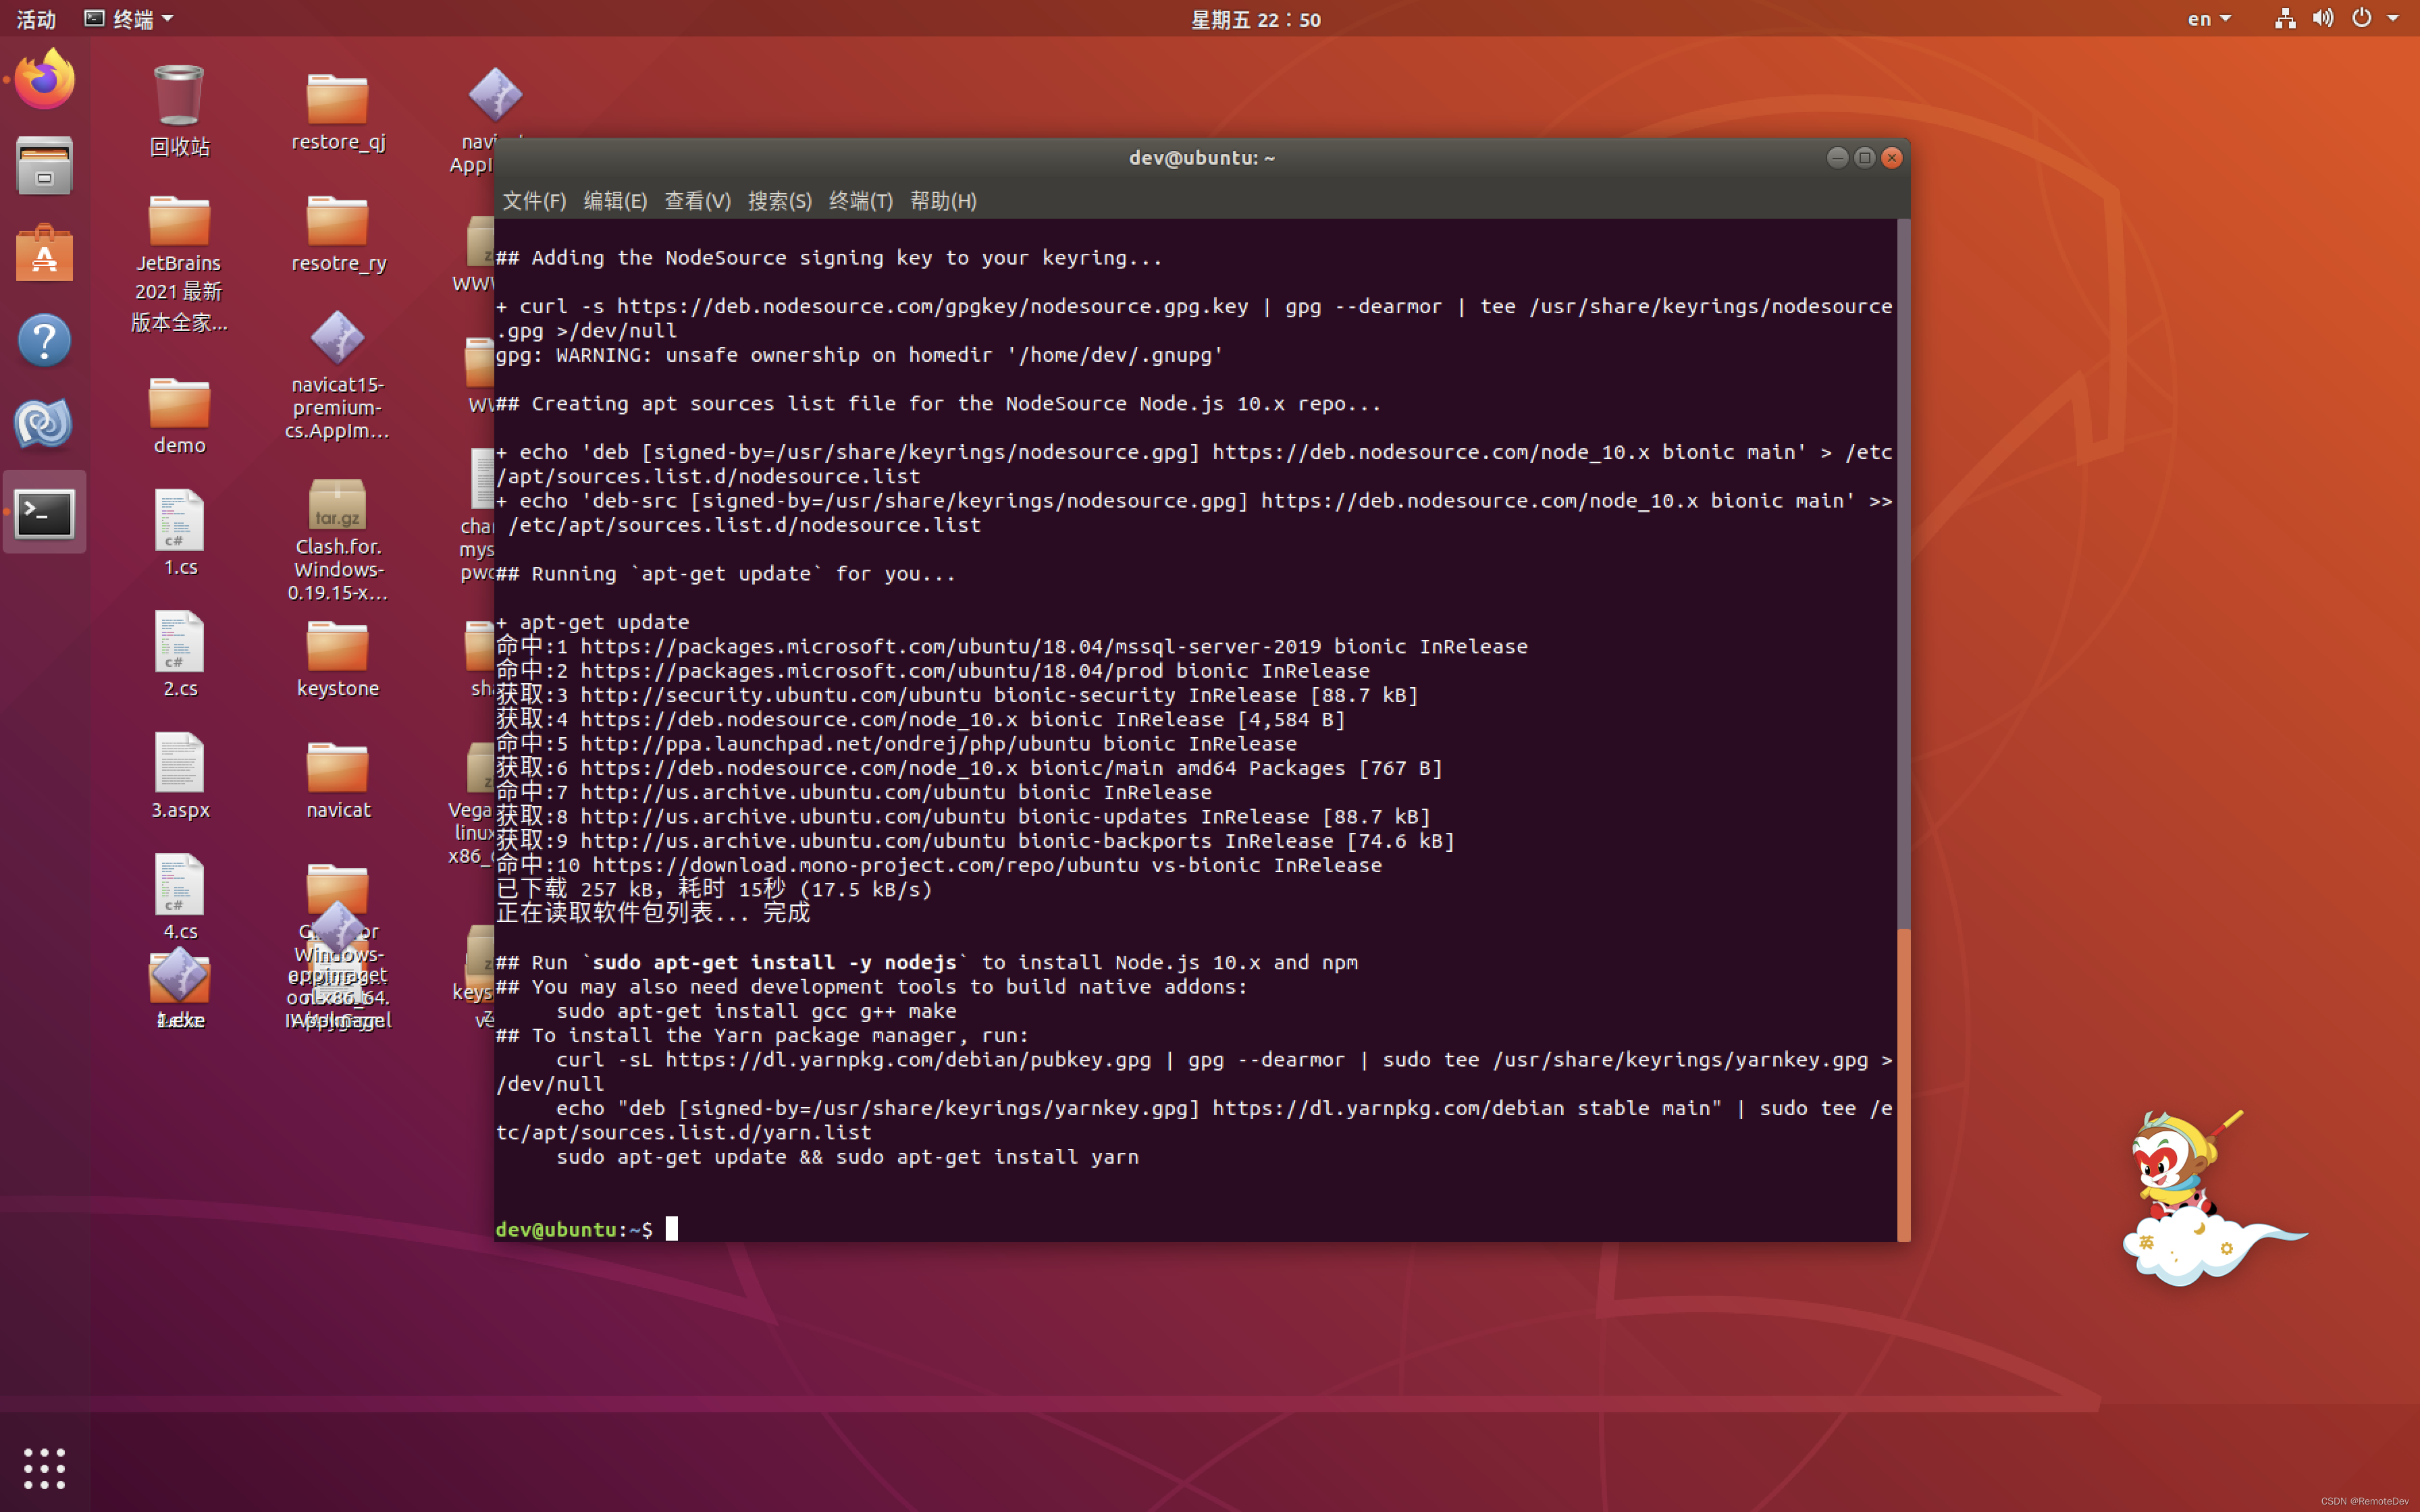Open the keystone folder
Viewport: 2420px width, 1512px height.
337,647
